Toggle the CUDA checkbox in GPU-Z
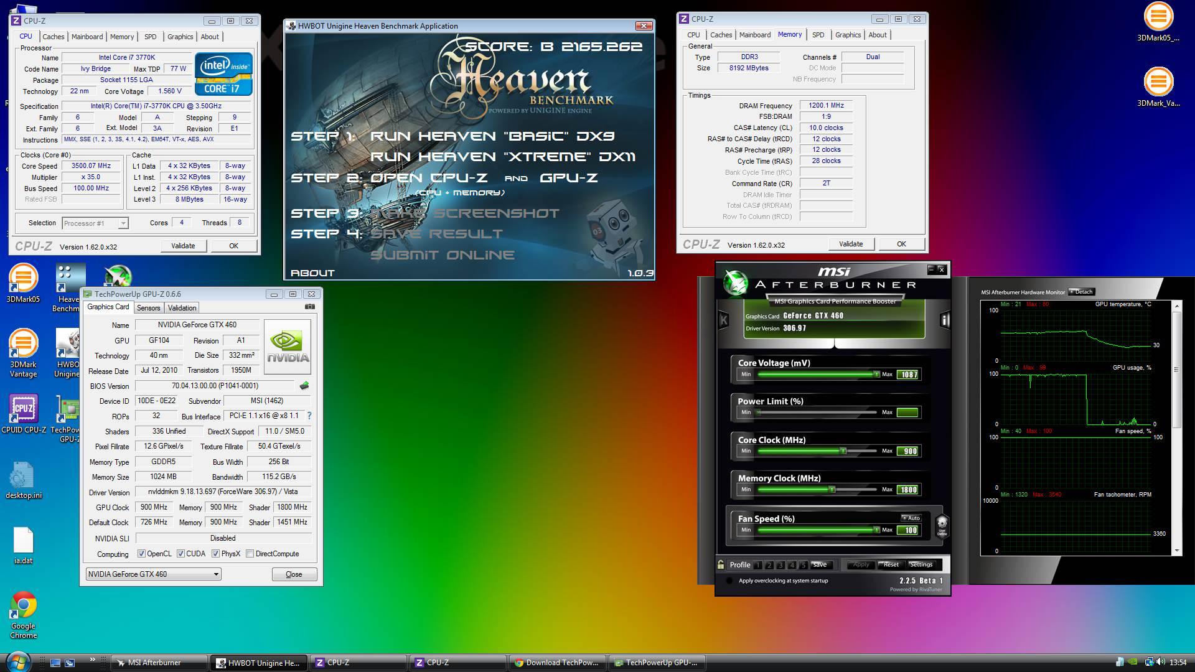Viewport: 1195px width, 672px height. point(180,554)
